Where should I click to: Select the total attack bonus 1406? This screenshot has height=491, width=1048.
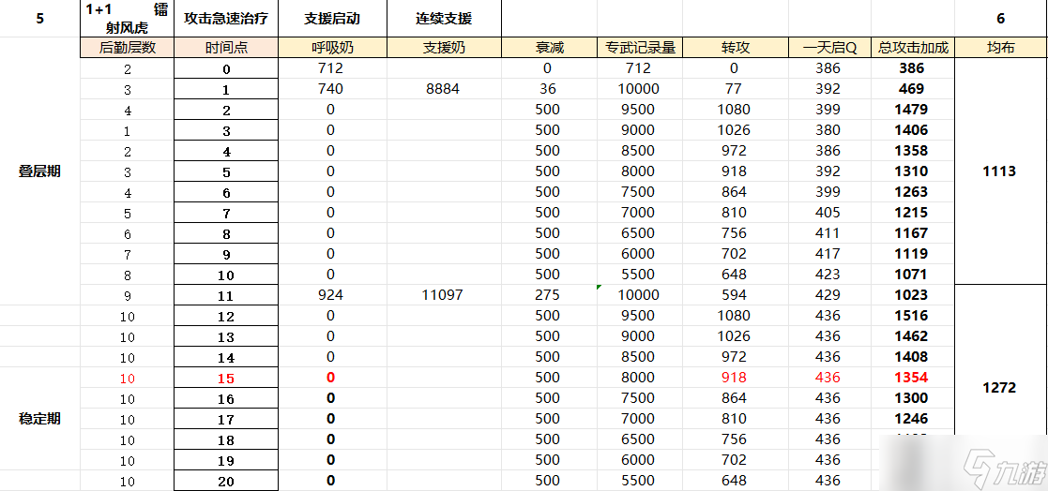click(911, 130)
